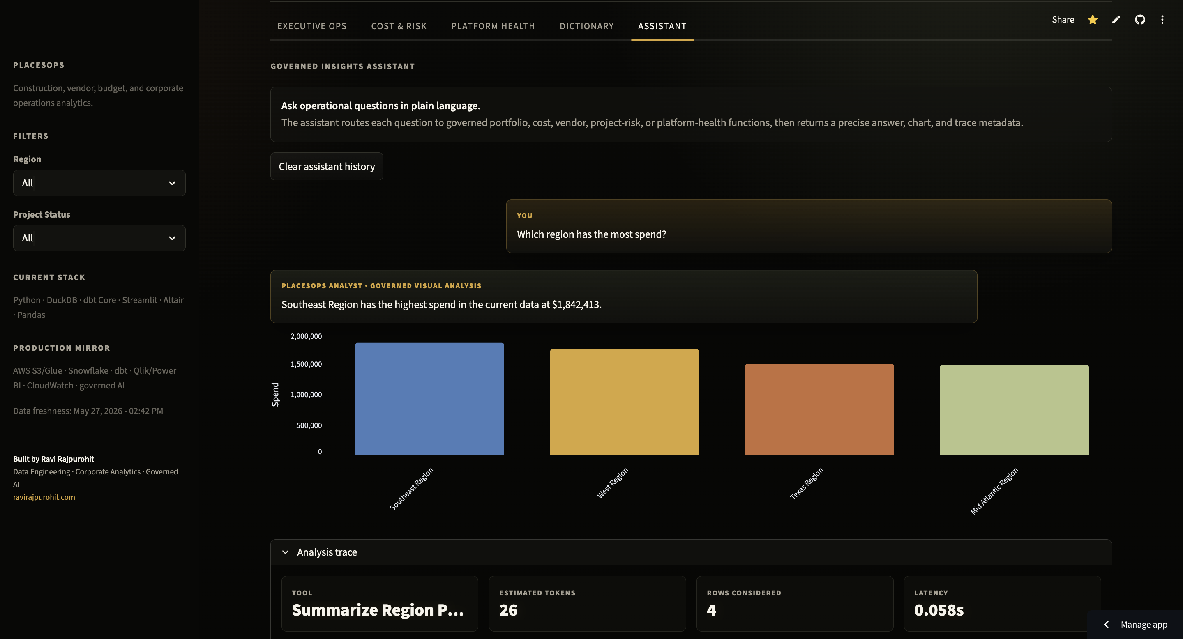Click the pencil edit icon

pyautogui.click(x=1116, y=20)
